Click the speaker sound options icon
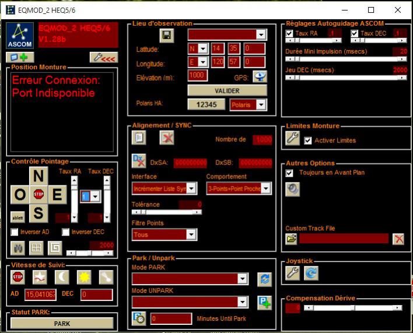The image size is (413, 333). click(292, 189)
